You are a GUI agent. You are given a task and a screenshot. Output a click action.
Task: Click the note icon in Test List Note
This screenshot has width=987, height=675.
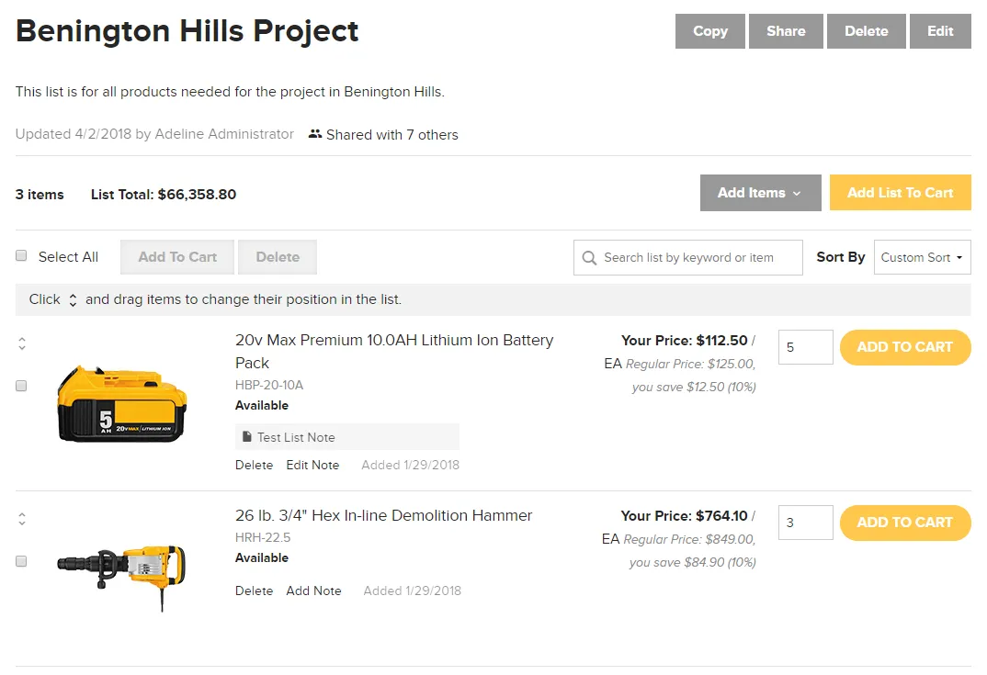coord(247,436)
